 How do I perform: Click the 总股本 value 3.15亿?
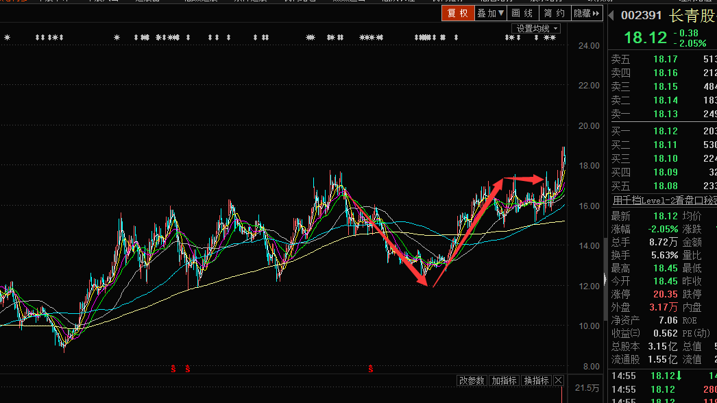664,347
